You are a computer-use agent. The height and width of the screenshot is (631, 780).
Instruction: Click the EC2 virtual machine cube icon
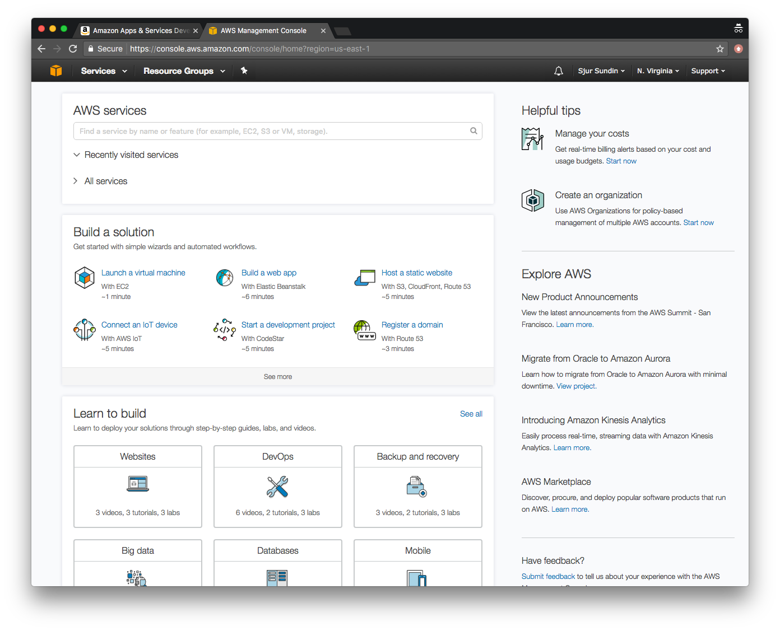pyautogui.click(x=85, y=278)
